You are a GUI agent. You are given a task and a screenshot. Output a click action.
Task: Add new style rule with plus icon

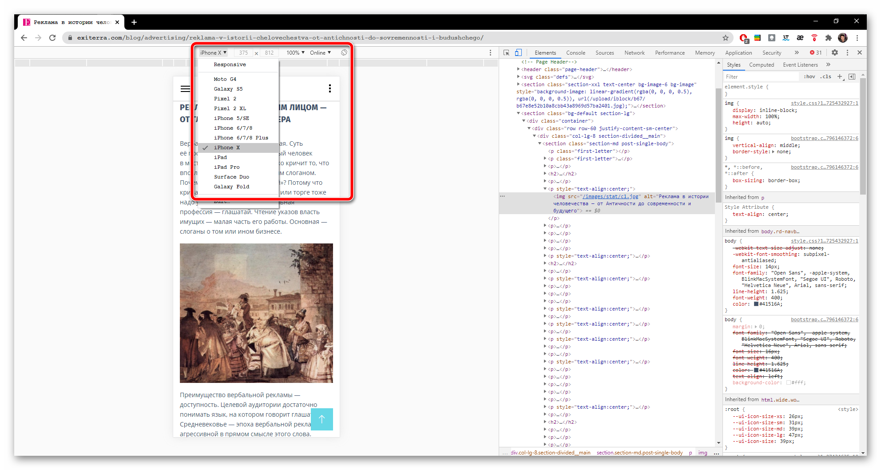(x=840, y=76)
